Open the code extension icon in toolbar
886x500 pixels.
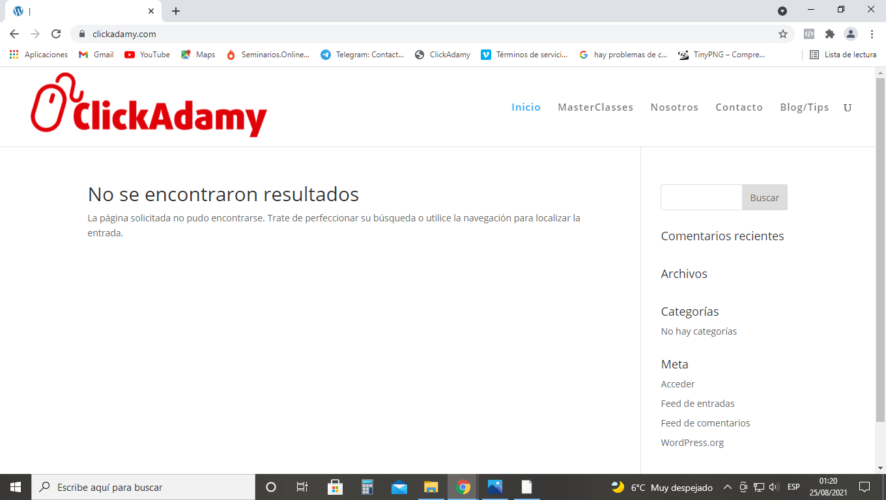point(809,34)
